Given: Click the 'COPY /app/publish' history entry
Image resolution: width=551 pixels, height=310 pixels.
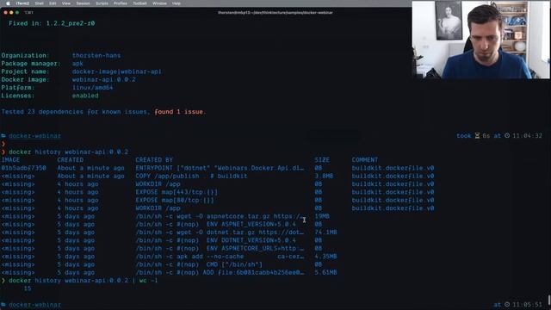Looking at the screenshot, I should (191, 176).
